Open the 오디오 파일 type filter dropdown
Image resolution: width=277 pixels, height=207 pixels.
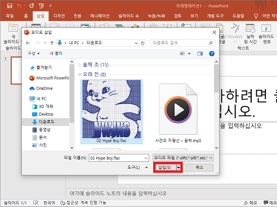[183, 158]
